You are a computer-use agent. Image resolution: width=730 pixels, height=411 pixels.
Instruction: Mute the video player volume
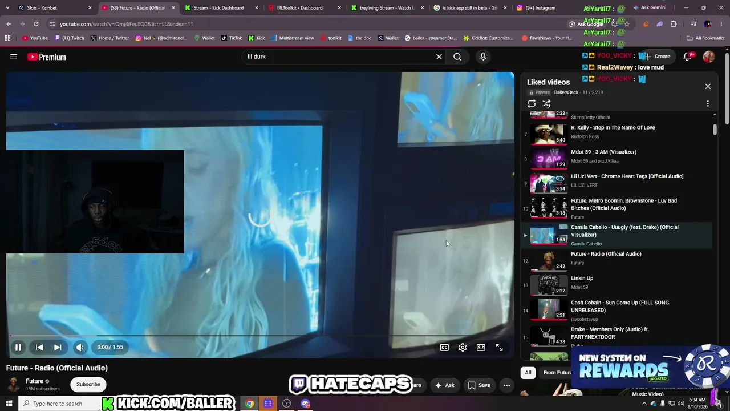tap(80, 347)
